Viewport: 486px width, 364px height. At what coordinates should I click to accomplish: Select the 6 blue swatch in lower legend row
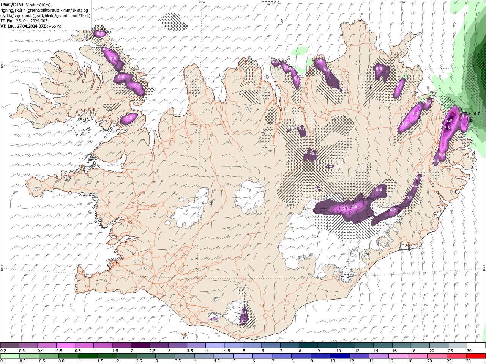click(262, 356)
